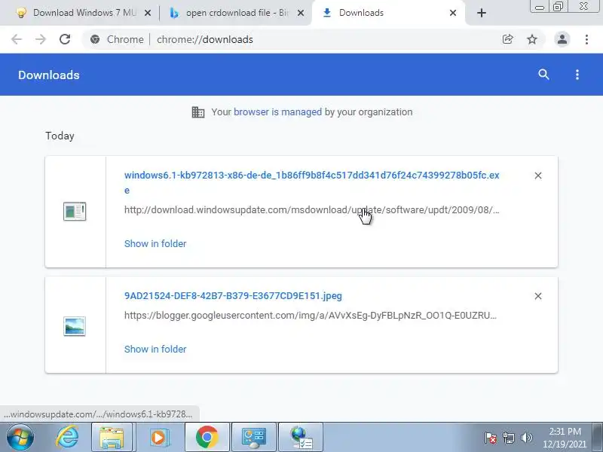Remove the 9AD21524 jpeg from the list
603x452 pixels.
pyautogui.click(x=538, y=296)
